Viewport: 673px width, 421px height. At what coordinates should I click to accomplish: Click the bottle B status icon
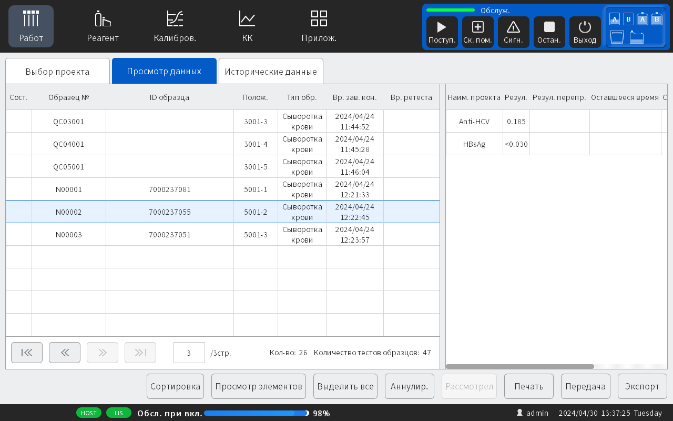coord(656,19)
